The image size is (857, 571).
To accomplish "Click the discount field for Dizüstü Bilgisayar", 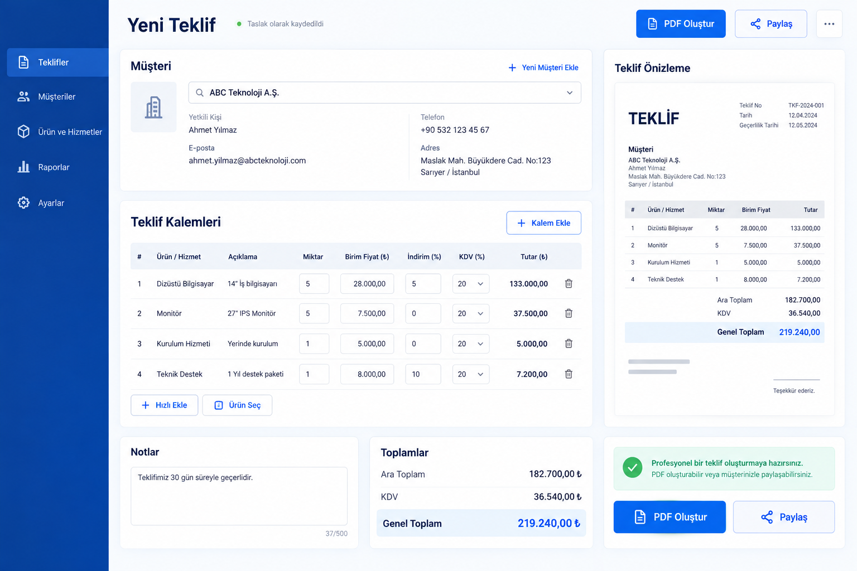I will [x=423, y=284].
